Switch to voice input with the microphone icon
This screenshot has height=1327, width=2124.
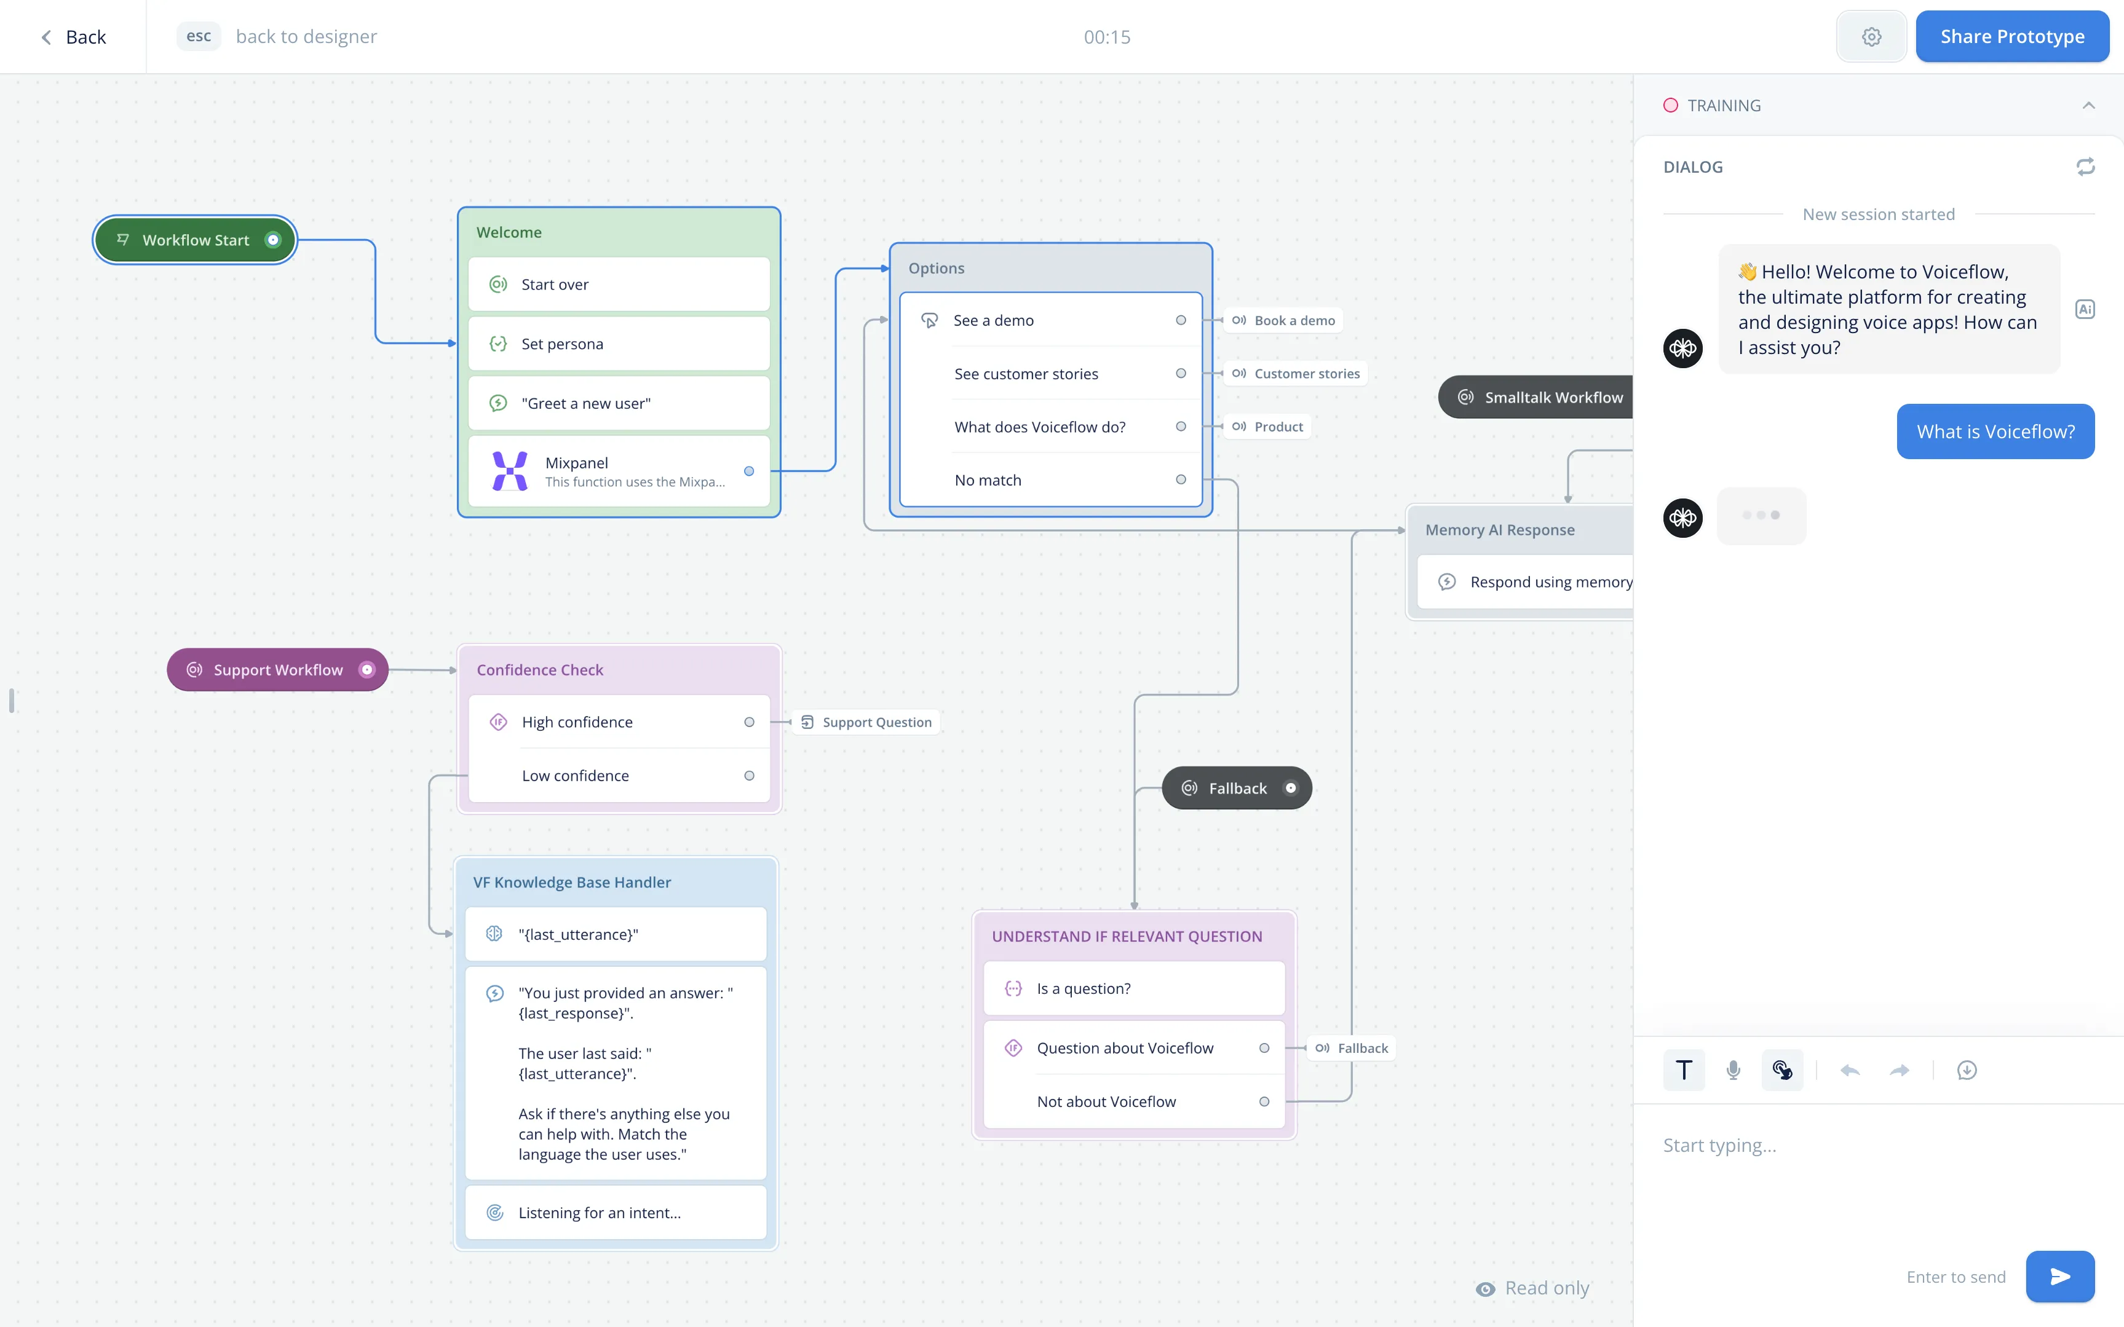point(1732,1070)
